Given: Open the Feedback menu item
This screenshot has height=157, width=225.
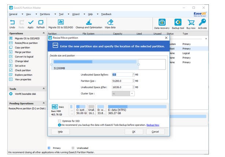Looking at the screenshot, I should [106, 14].
